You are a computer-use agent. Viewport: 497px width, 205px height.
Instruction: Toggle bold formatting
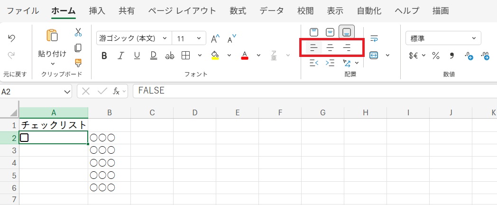104,56
